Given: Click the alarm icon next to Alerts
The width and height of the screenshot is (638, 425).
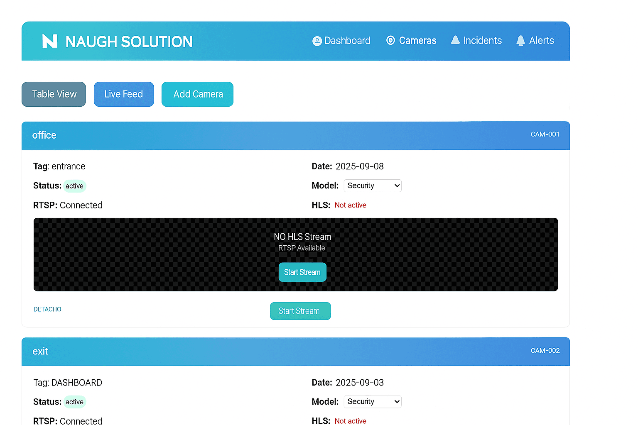Looking at the screenshot, I should click(x=520, y=40).
